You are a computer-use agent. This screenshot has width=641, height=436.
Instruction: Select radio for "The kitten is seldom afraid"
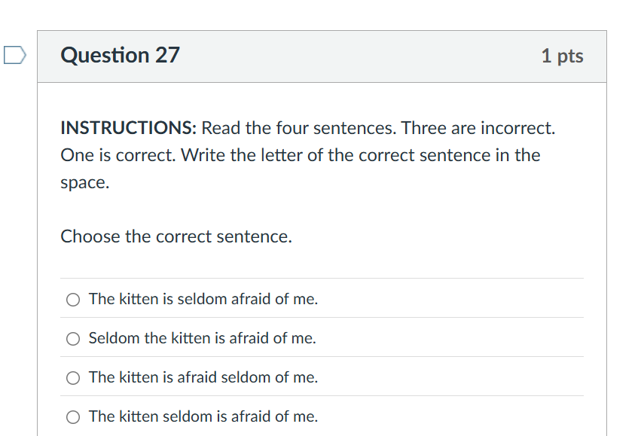click(x=73, y=300)
